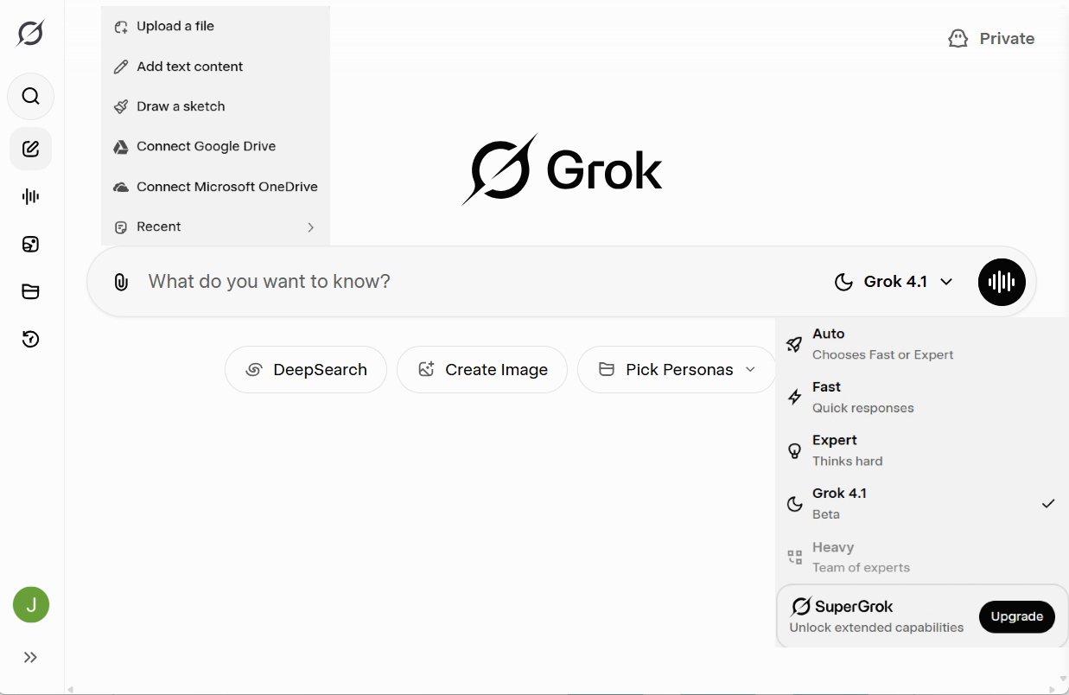Click the upload file icon
The height and width of the screenshot is (695, 1069).
121,27
